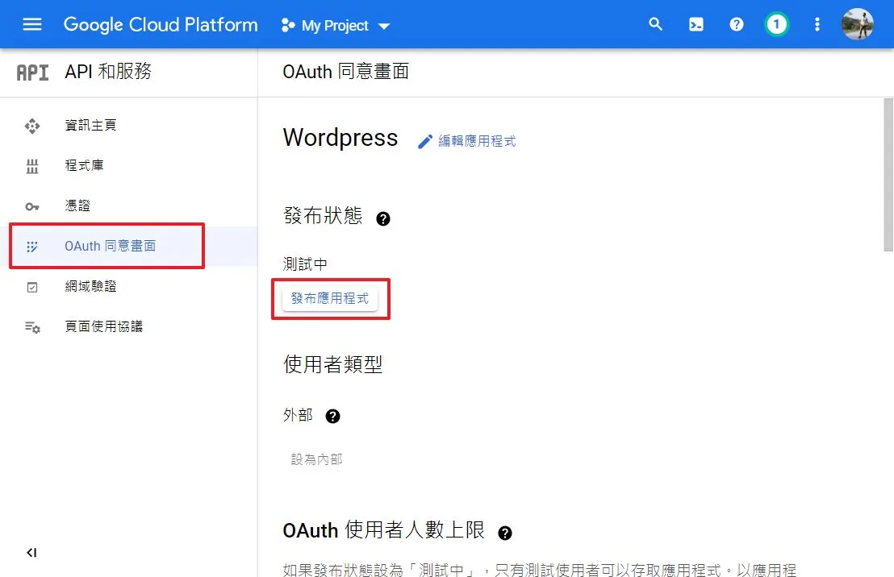Click the API 和服務 sidebar title

point(108,71)
